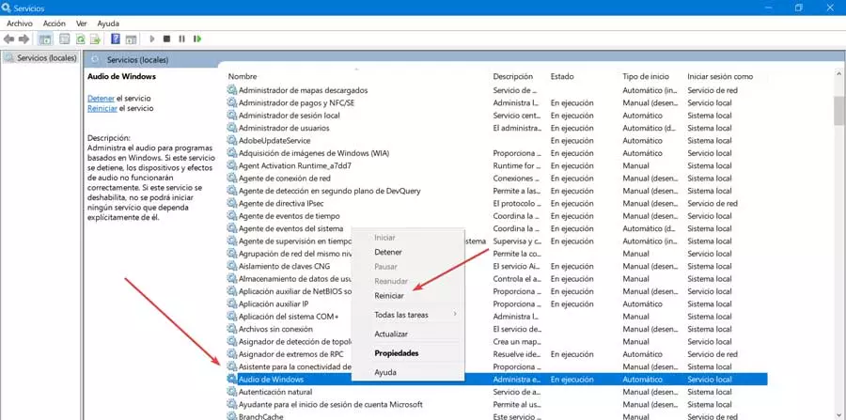
Task: Click the gear icon beside Audio de Windows
Action: (x=232, y=380)
